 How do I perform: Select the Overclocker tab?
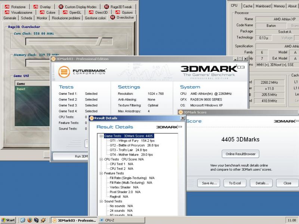coord(122,18)
